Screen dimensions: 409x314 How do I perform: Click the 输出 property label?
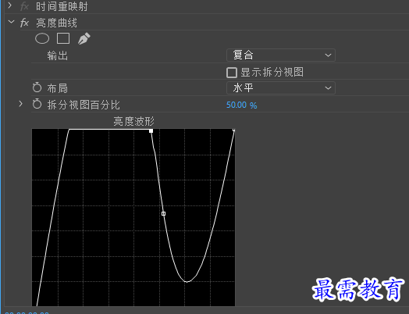point(58,55)
